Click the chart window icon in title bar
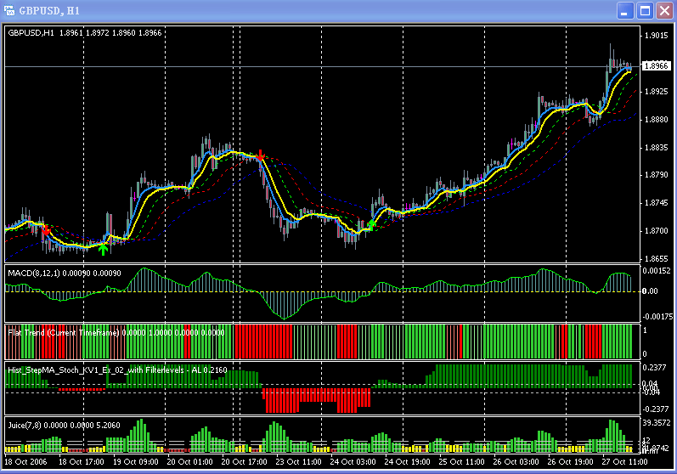Viewport: 677px width, 474px height. (x=9, y=10)
